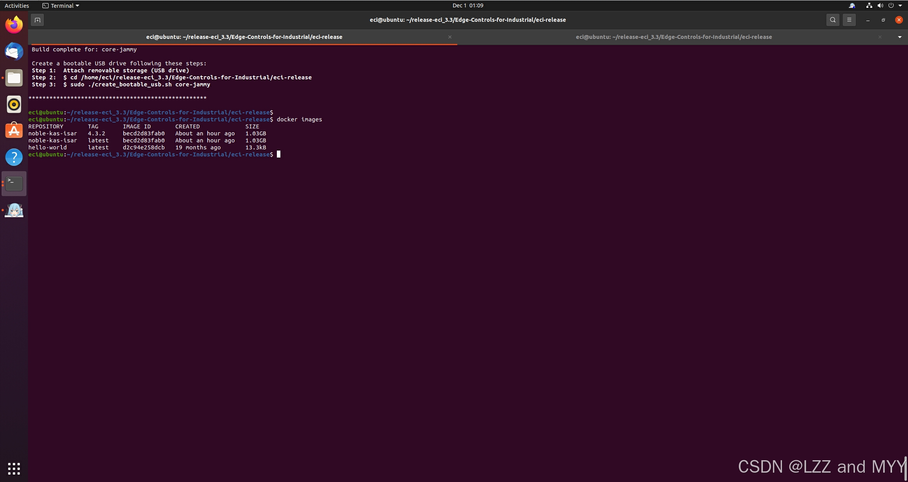Switch to the second terminal tab

(x=674, y=37)
